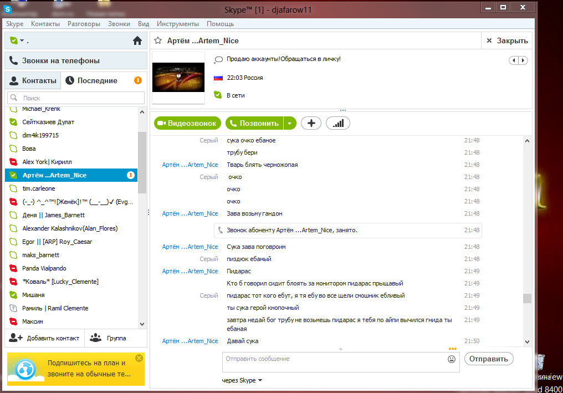Select contact Alex York| Кирилл
The width and height of the screenshot is (563, 393).
(71, 162)
